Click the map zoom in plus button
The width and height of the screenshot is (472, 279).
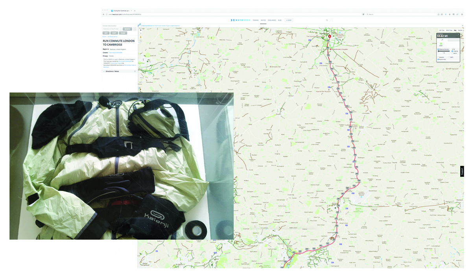[141, 30]
